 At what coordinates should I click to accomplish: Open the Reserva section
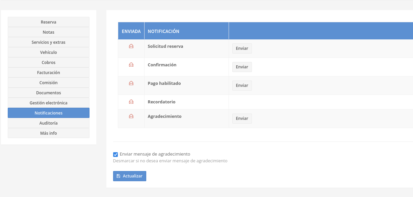(49, 22)
